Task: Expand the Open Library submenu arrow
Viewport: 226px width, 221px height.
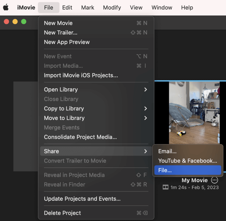Action: pyautogui.click(x=146, y=89)
